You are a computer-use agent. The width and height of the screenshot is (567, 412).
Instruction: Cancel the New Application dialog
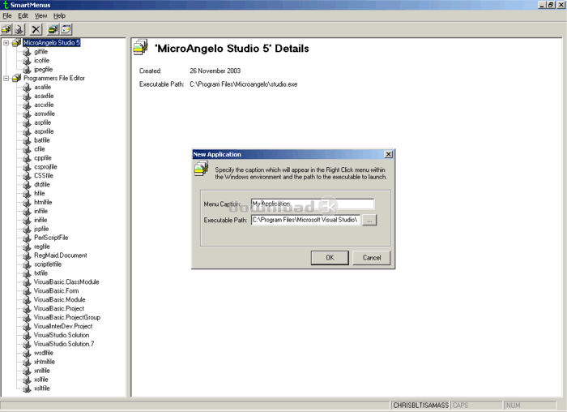(371, 258)
